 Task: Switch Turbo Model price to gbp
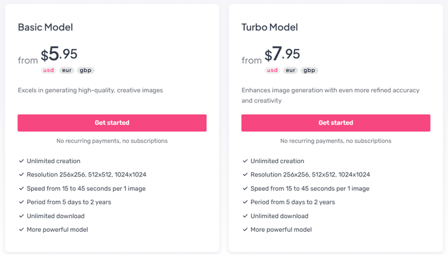pyautogui.click(x=309, y=70)
